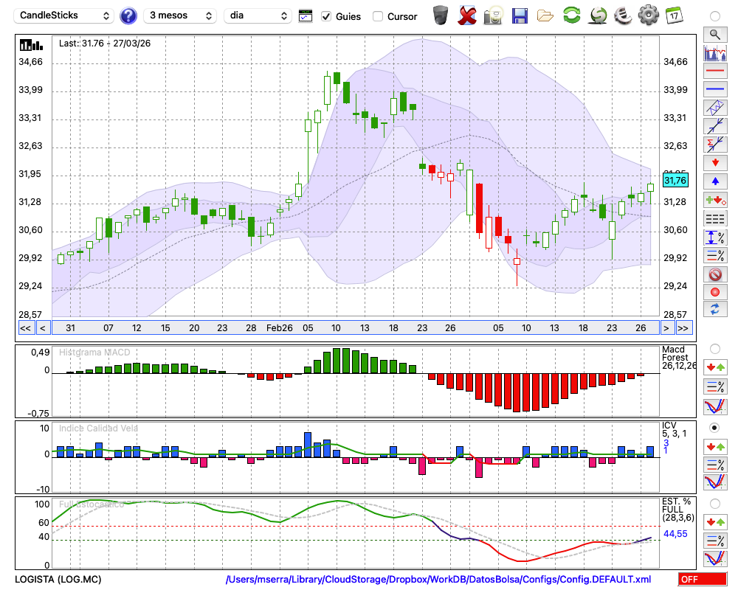Click the Config.DEFAULT.xml file path link

[438, 580]
